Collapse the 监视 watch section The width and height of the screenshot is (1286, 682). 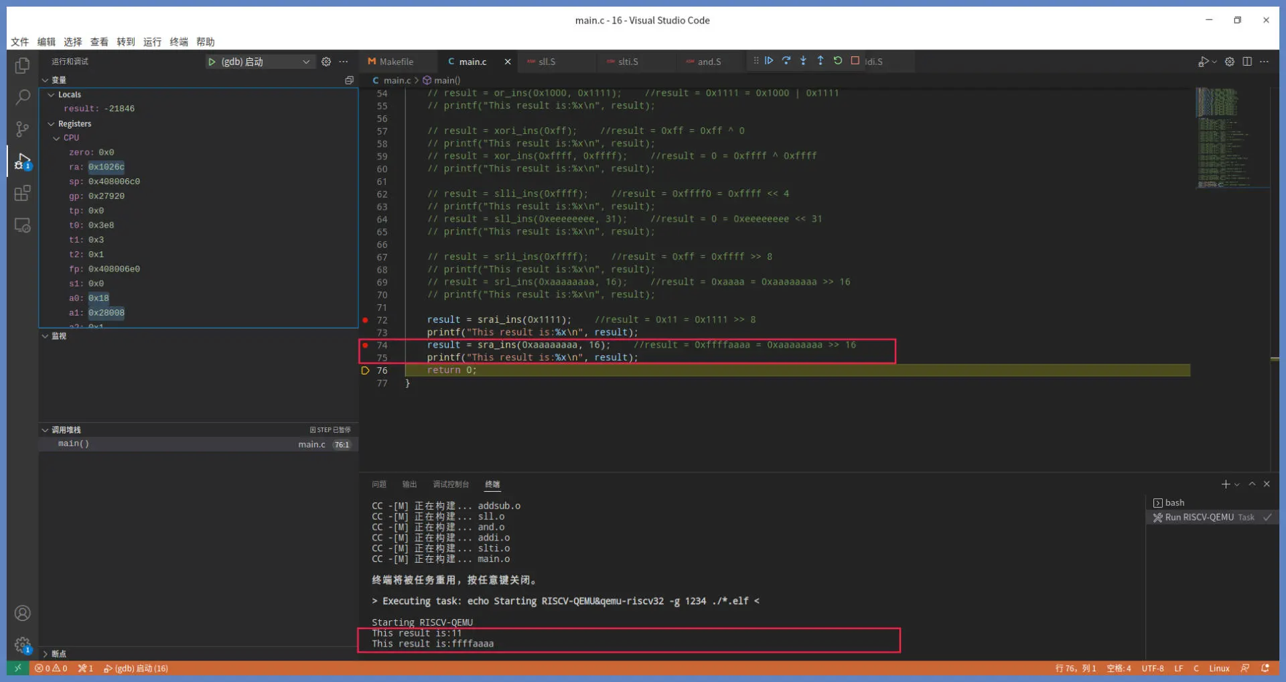pos(45,336)
